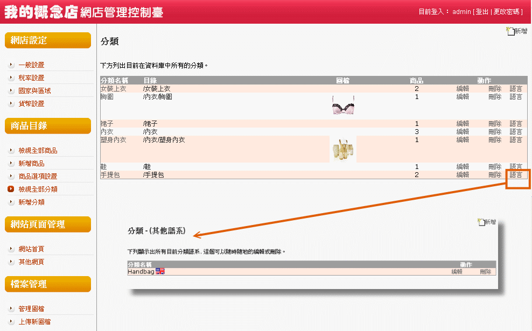Open the bra category thumbnail image

[343, 105]
